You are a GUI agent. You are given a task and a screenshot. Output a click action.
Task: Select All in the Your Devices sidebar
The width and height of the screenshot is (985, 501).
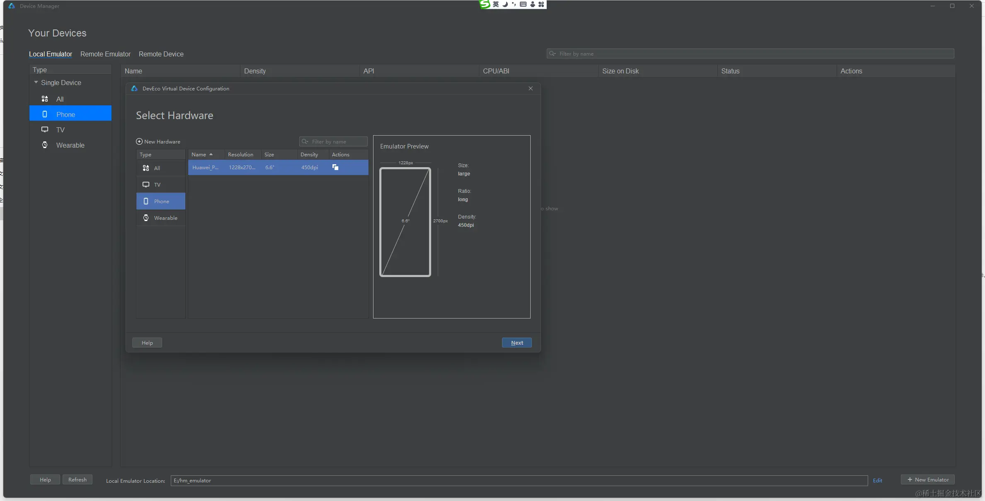coord(60,100)
